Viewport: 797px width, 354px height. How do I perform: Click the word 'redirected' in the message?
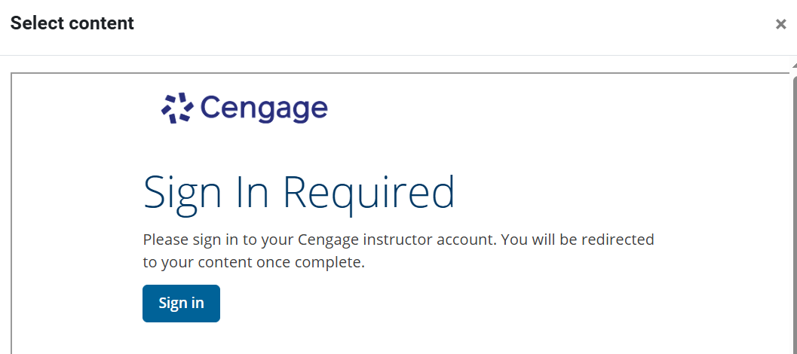[x=618, y=240]
